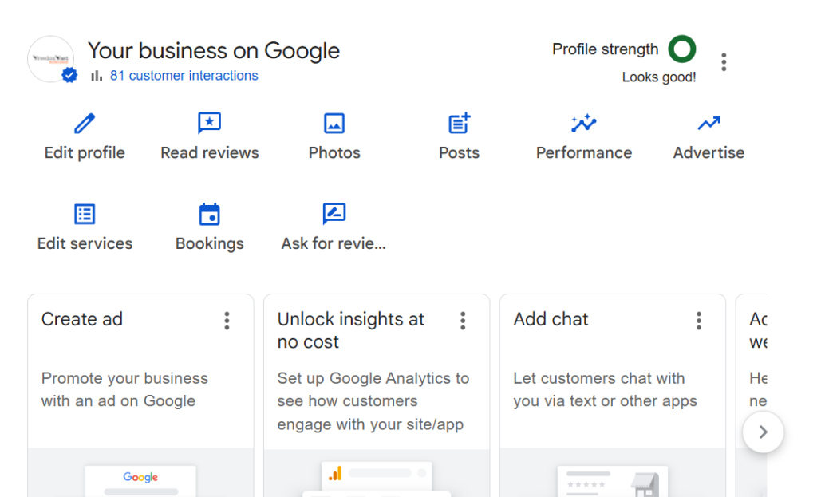Click the Promote your business description text
This screenshot has height=497, width=817.
[124, 389]
